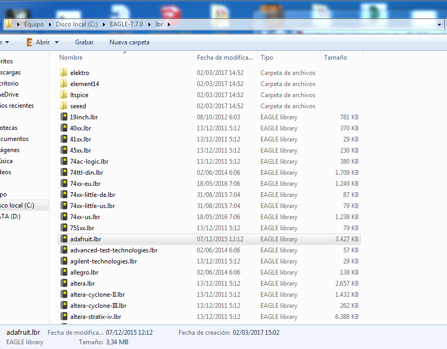
Task: Open Descargas in the sidebar
Action: 10,72
